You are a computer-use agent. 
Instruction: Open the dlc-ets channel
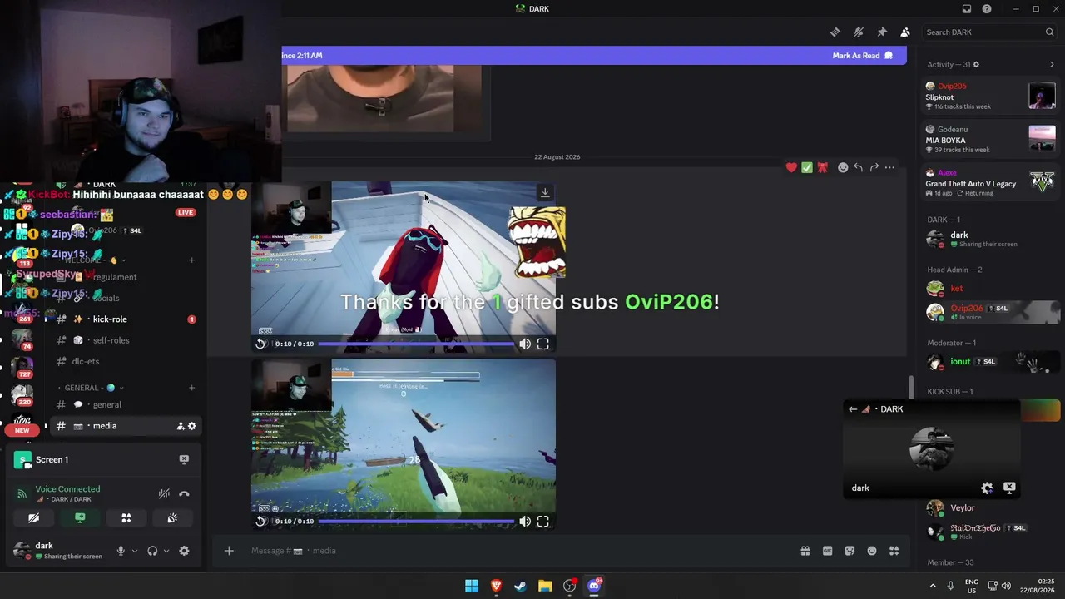pos(126,362)
